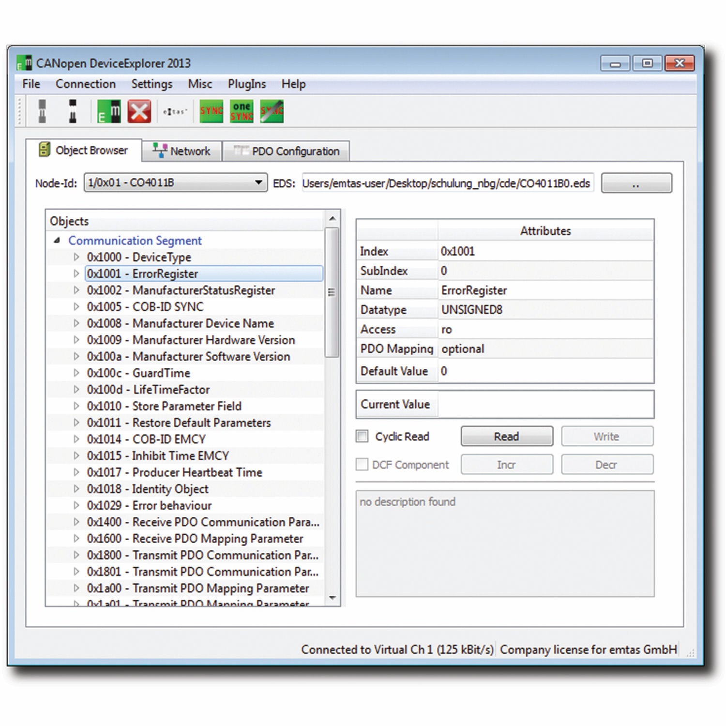This screenshot has width=726, height=726.
Task: Start cyclic SYNC transmission with the SYNC toolbar icon
Action: click(212, 110)
